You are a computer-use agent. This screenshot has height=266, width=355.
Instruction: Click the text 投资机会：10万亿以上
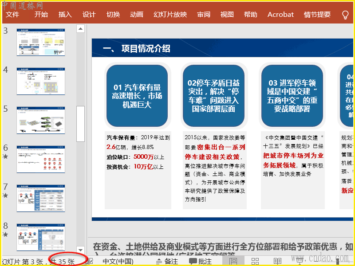[135, 167]
